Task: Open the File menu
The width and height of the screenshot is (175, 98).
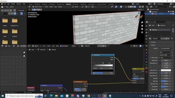Action: coord(5,4)
